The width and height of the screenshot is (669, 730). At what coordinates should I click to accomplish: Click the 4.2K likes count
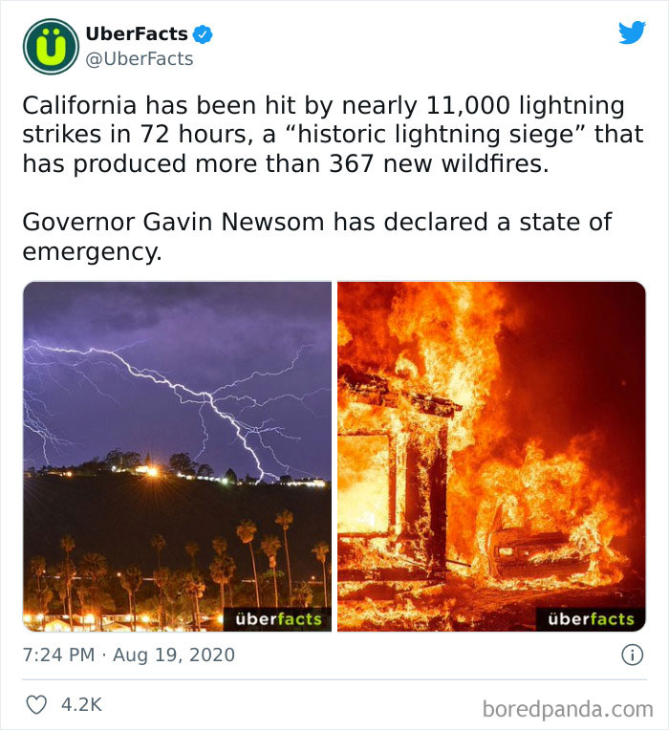click(80, 704)
